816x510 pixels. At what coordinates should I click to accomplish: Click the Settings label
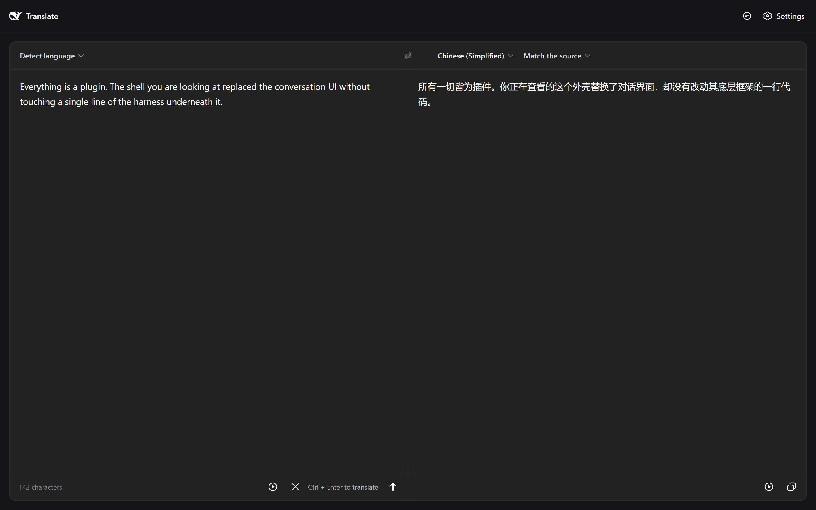pyautogui.click(x=790, y=16)
